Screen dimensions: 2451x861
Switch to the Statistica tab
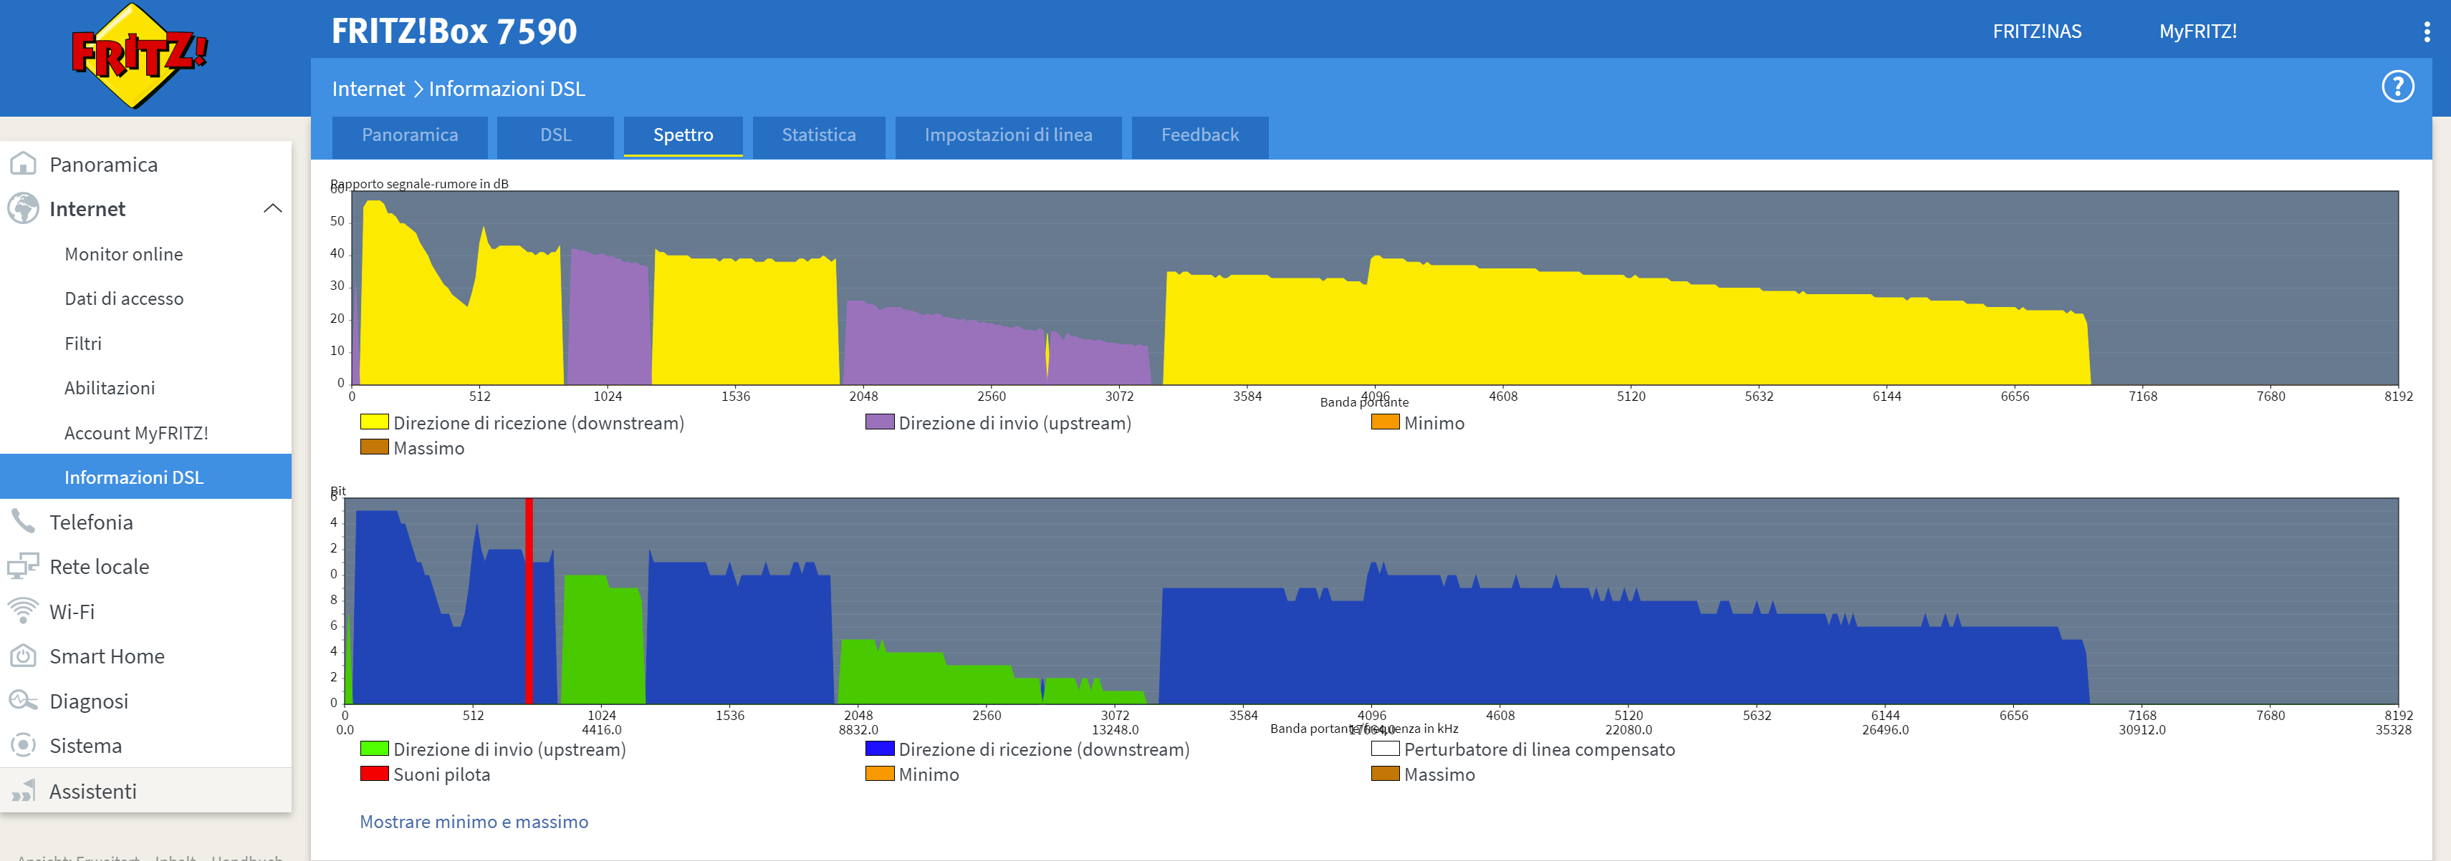[818, 135]
